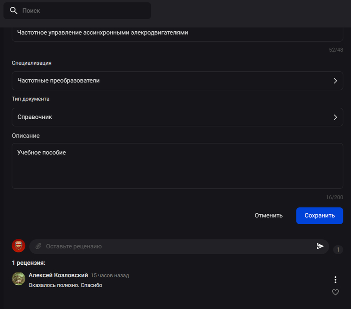The height and width of the screenshot is (309, 351).
Task: Focus the Поиск search field
Action: 77,11
